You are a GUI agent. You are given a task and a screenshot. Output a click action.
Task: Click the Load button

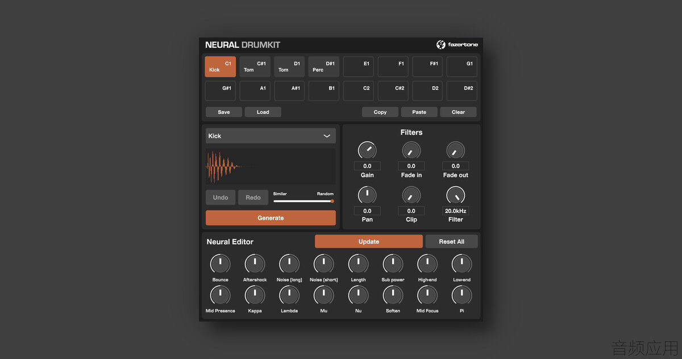[x=263, y=112]
